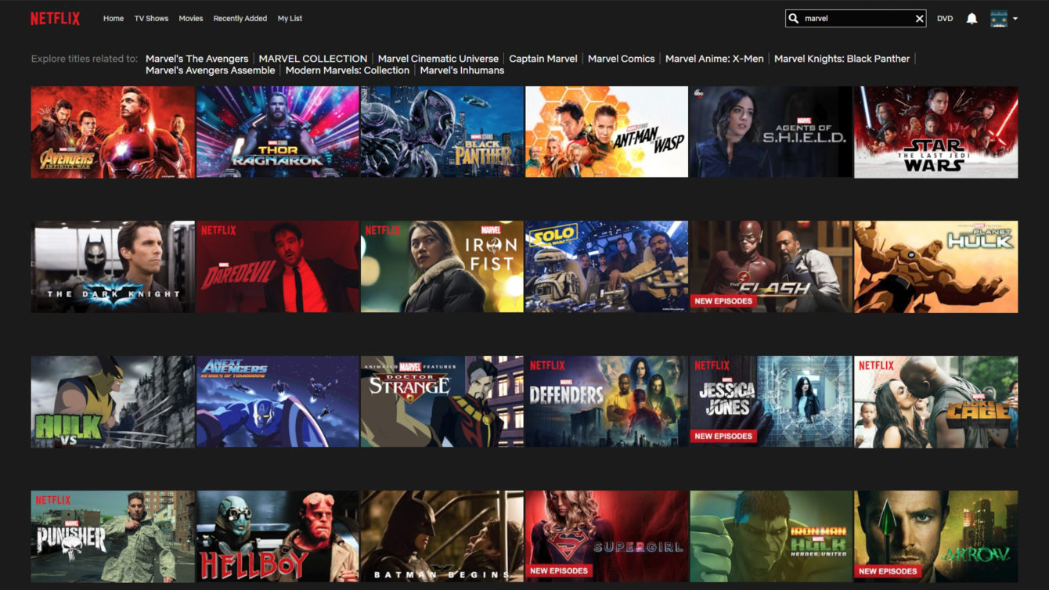Viewport: 1049px width, 590px height.
Task: Select the Daredevil thumbnail
Action: (x=276, y=266)
